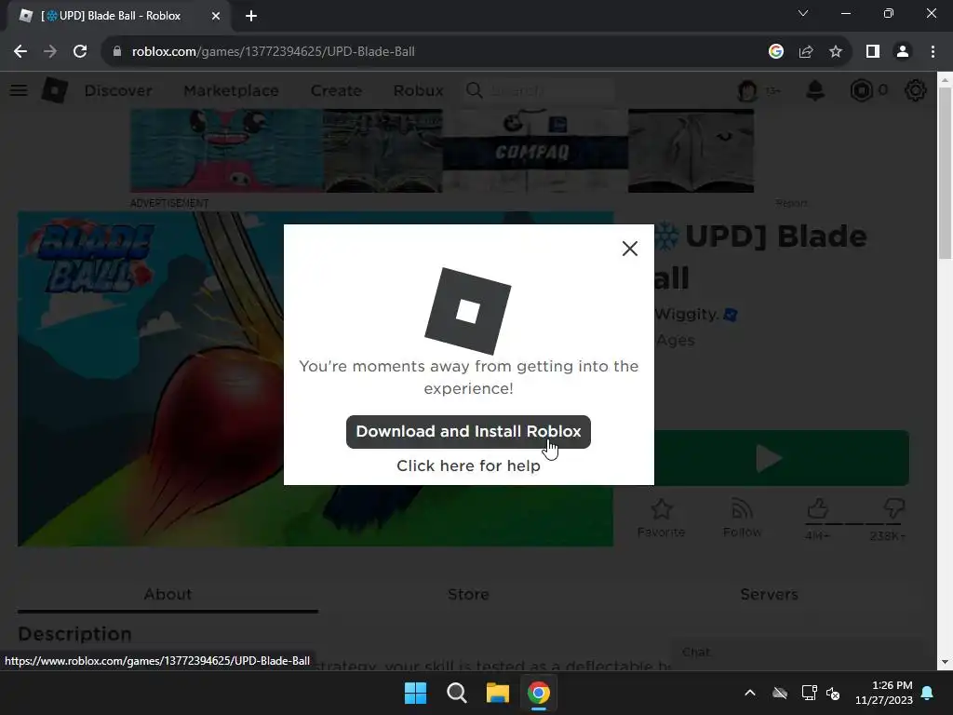Report the advertisement
953x715 pixels.
click(x=791, y=203)
